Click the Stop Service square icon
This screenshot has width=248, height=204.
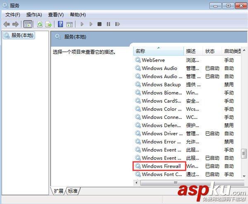(x=100, y=24)
